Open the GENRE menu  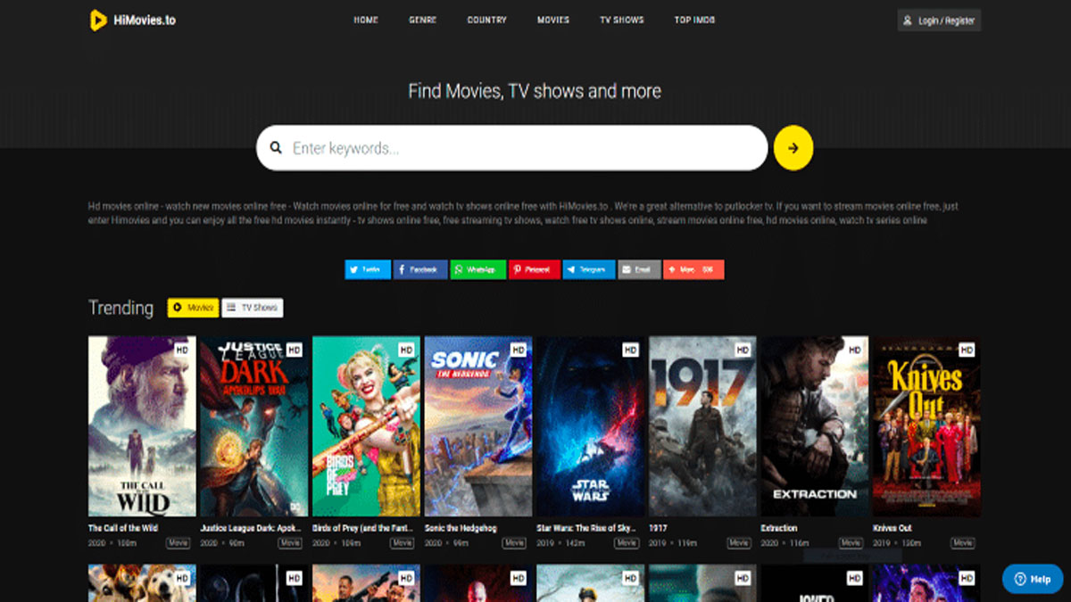(423, 21)
